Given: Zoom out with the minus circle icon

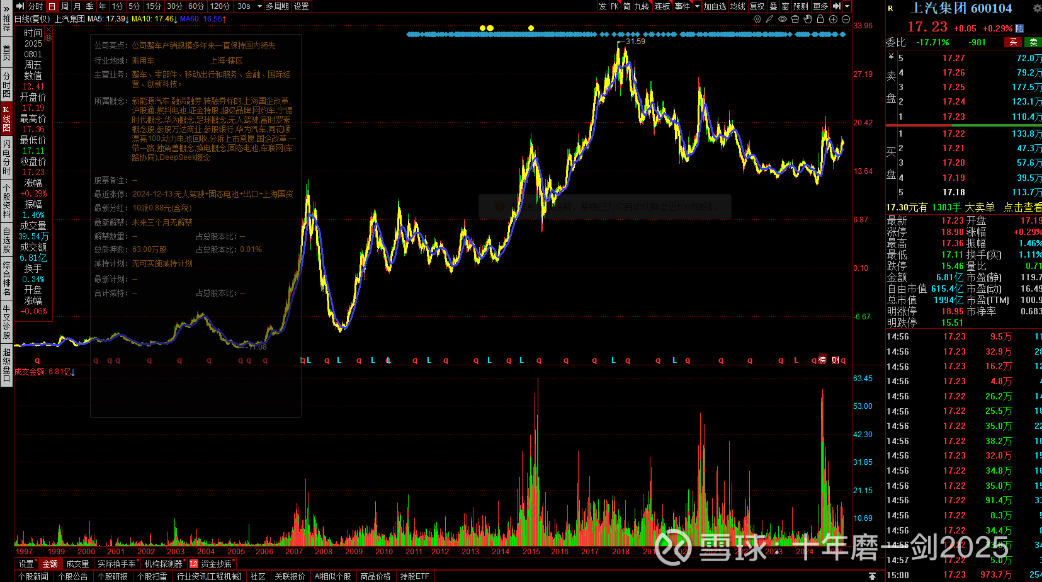Looking at the screenshot, I should pyautogui.click(x=846, y=19).
